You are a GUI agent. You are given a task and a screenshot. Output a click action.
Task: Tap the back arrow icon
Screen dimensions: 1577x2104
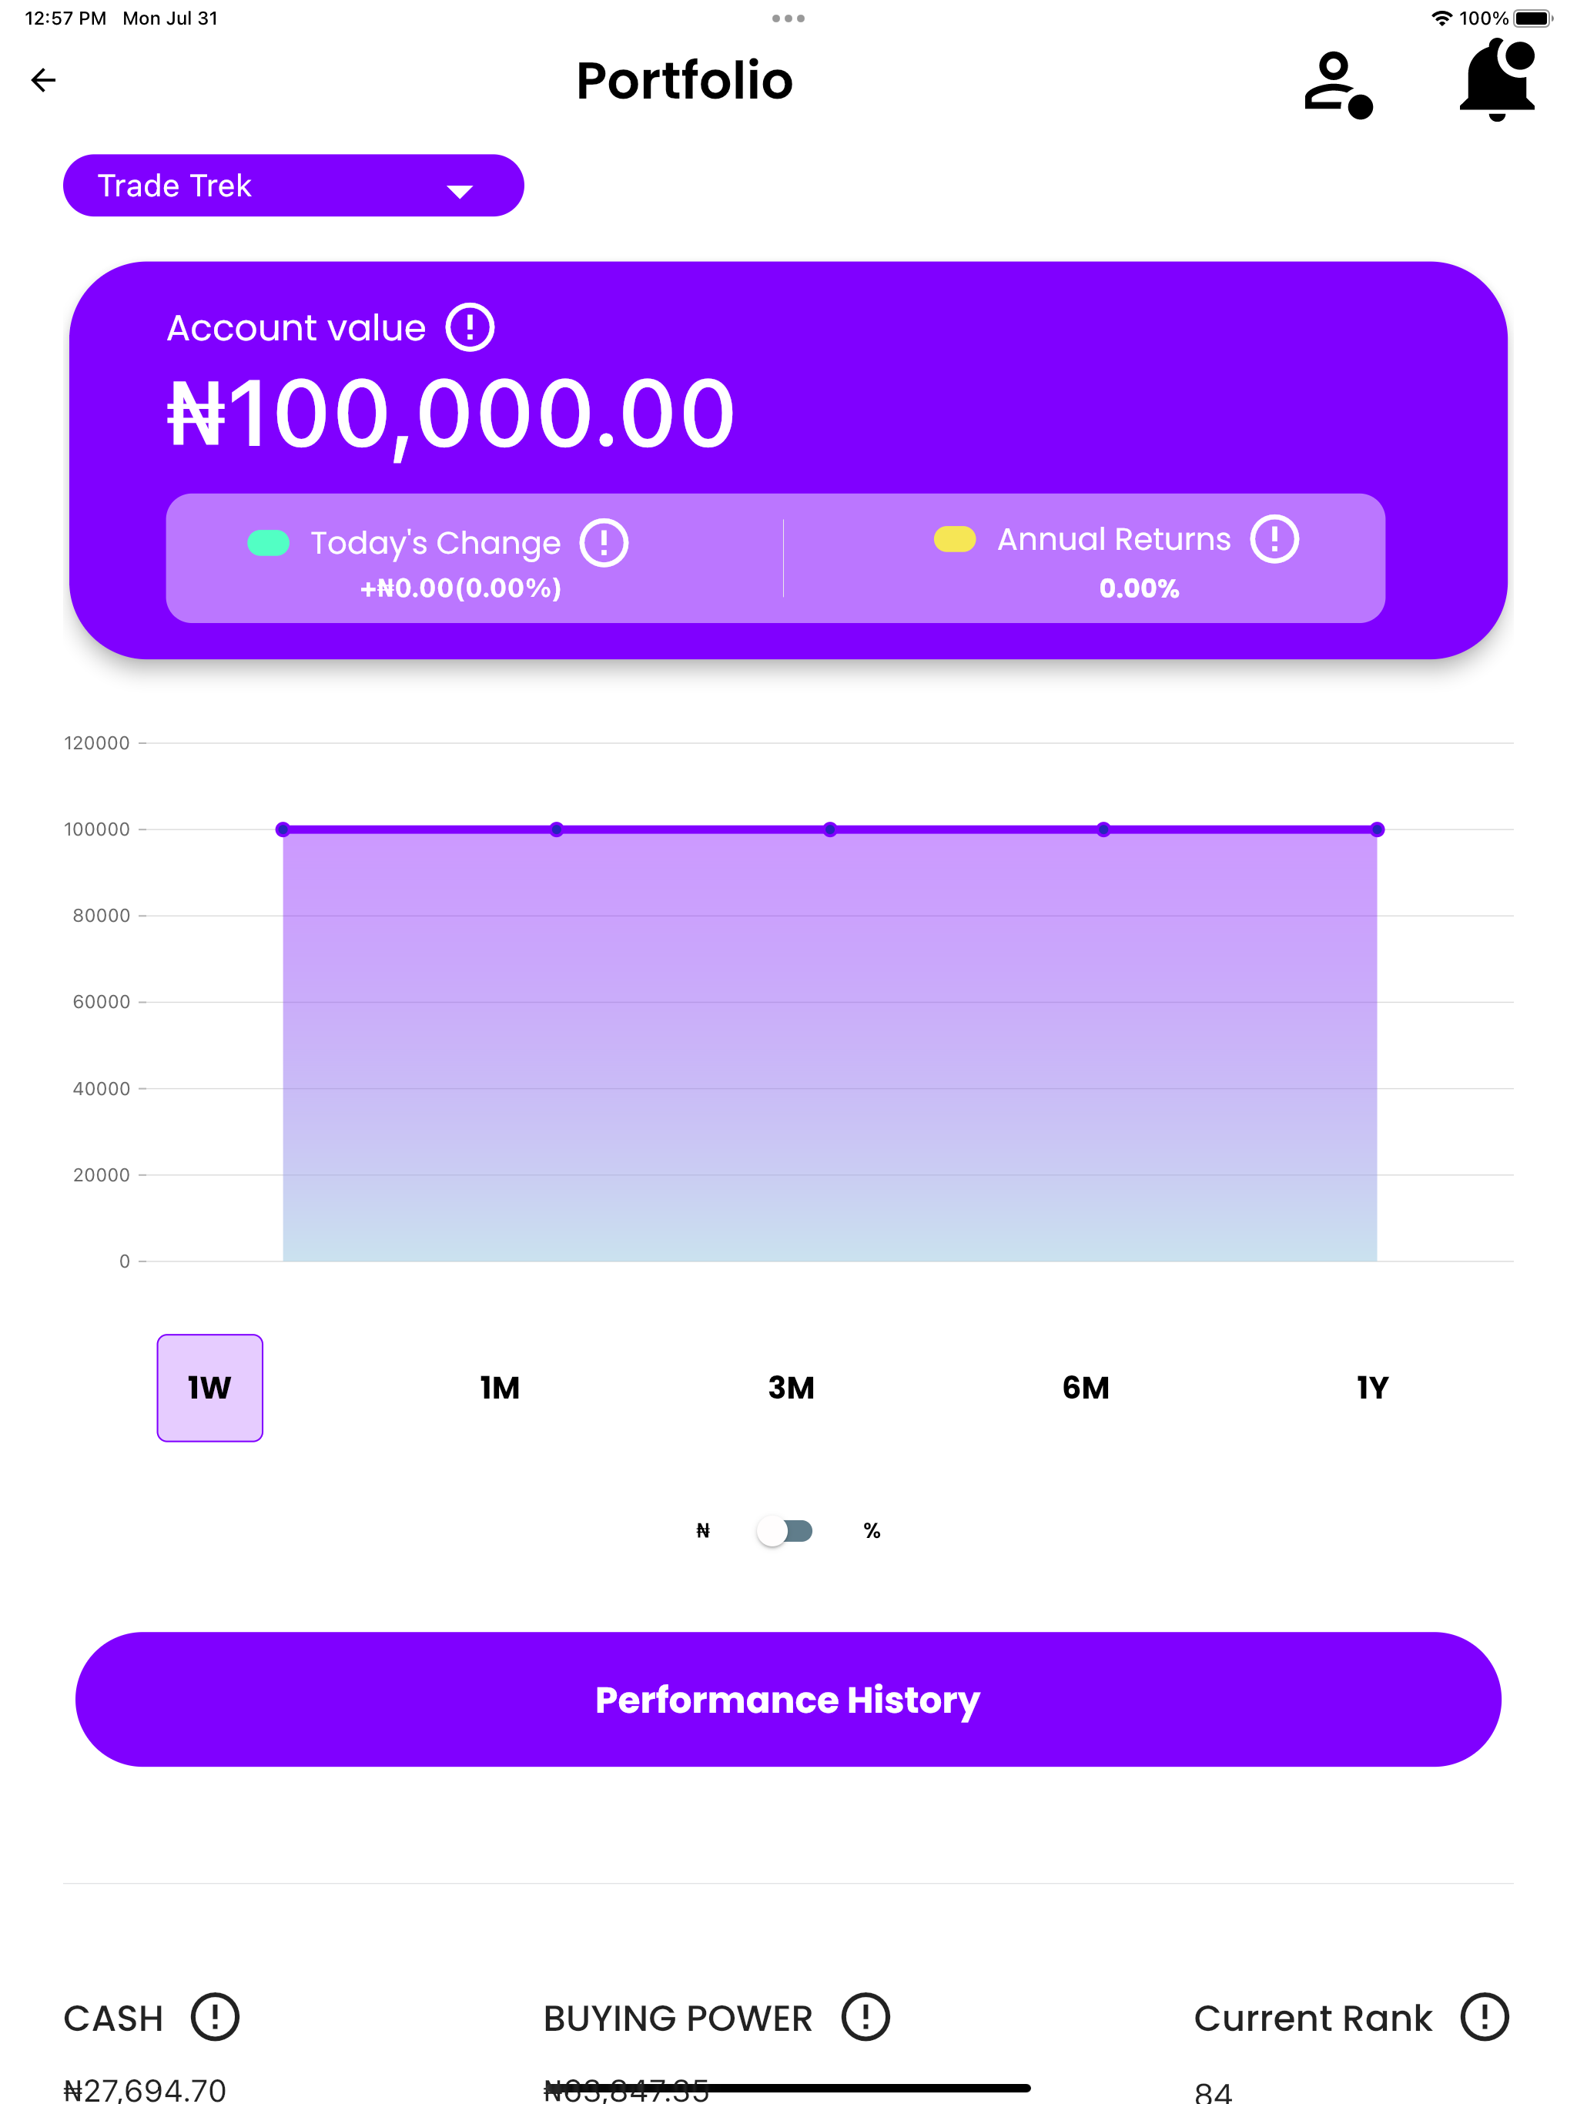click(44, 80)
